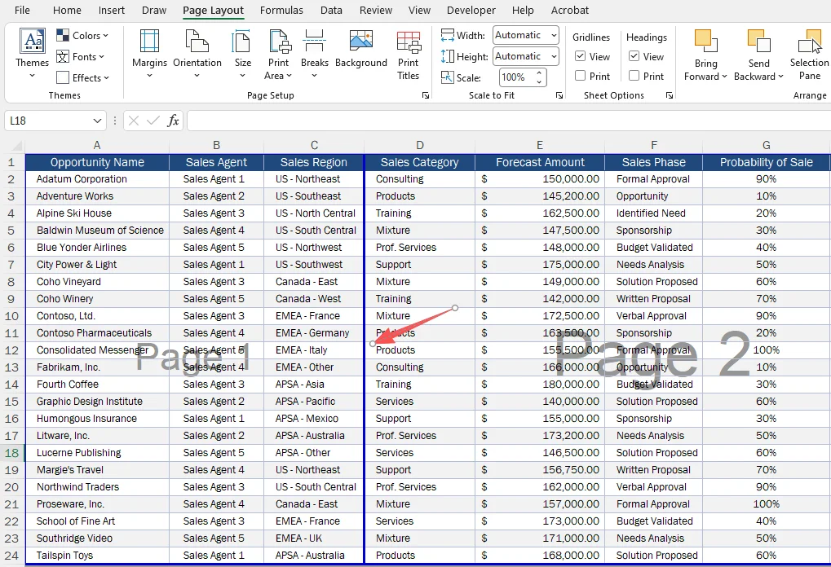Open the Margins options
Screen dimensions: 831x567
(x=149, y=54)
